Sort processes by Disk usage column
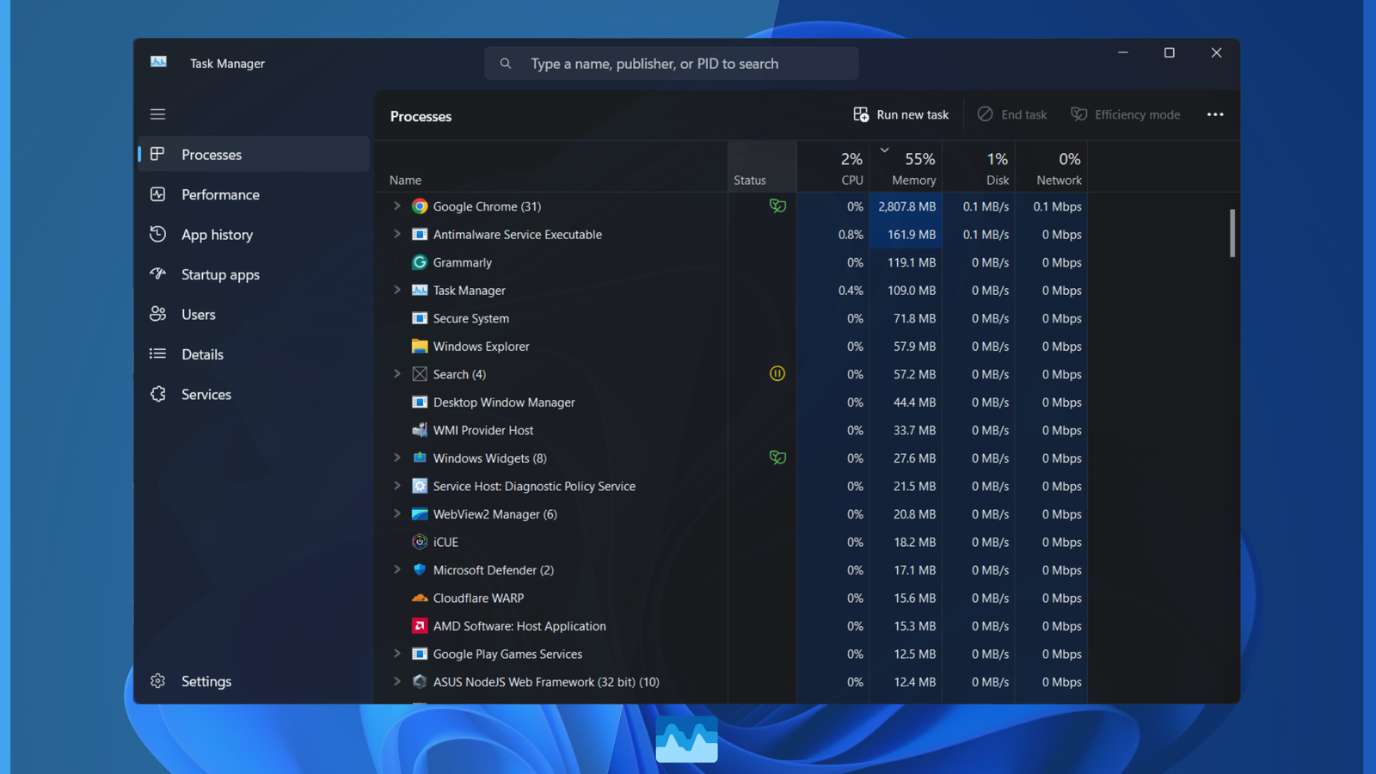 [x=979, y=167]
